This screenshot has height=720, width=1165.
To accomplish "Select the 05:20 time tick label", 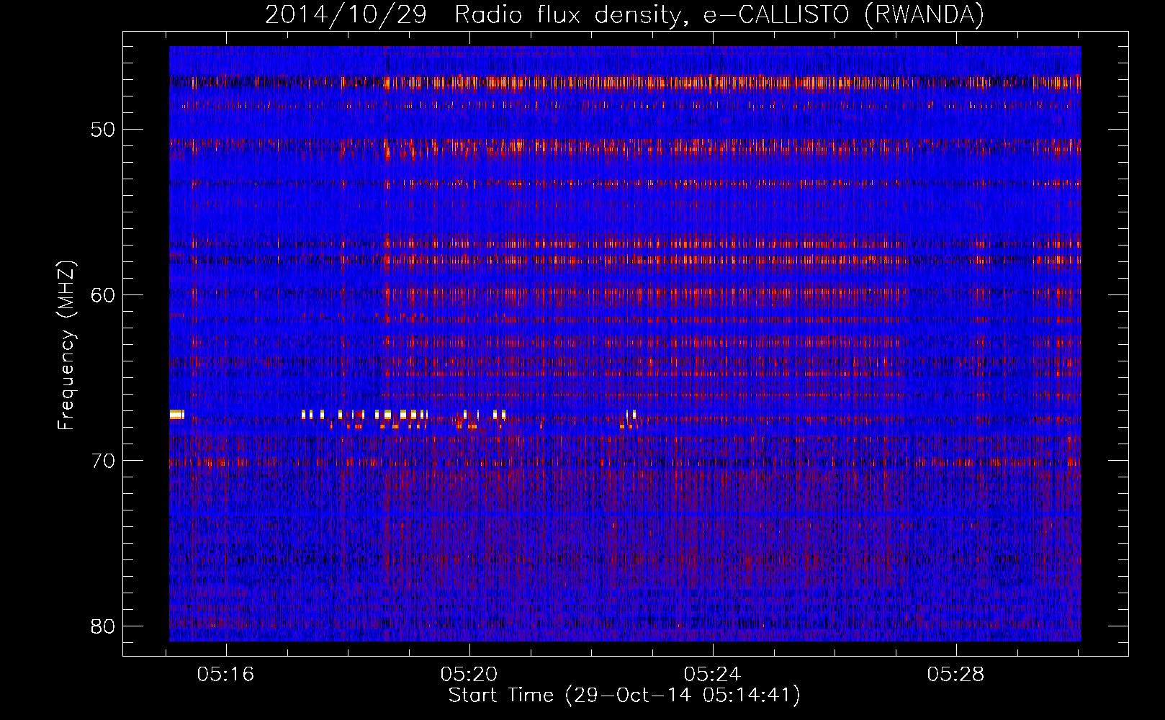I will (x=469, y=675).
